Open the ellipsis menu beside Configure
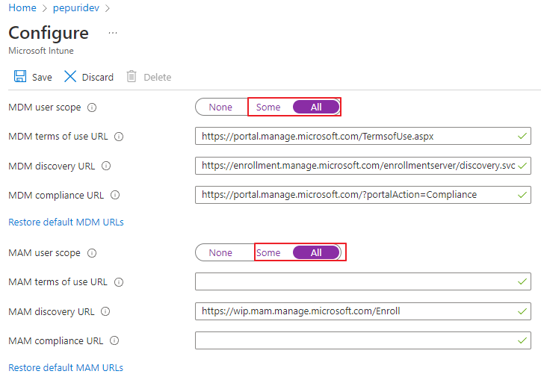Viewport: 541px width, 380px height. click(113, 33)
